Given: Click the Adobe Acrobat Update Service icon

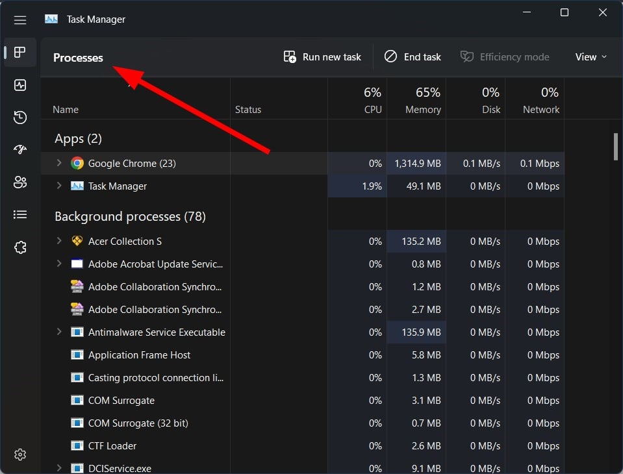Looking at the screenshot, I should click(77, 264).
